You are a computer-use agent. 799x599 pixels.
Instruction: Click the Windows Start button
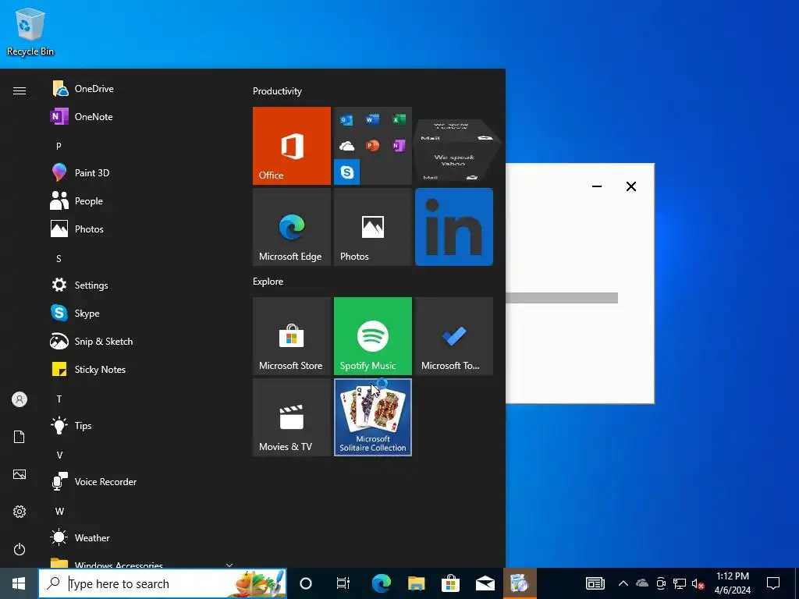[19, 583]
